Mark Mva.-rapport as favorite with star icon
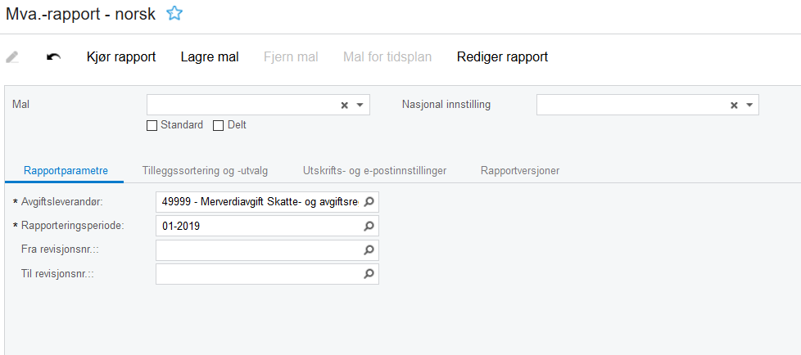This screenshot has height=355, width=801. 174,13
